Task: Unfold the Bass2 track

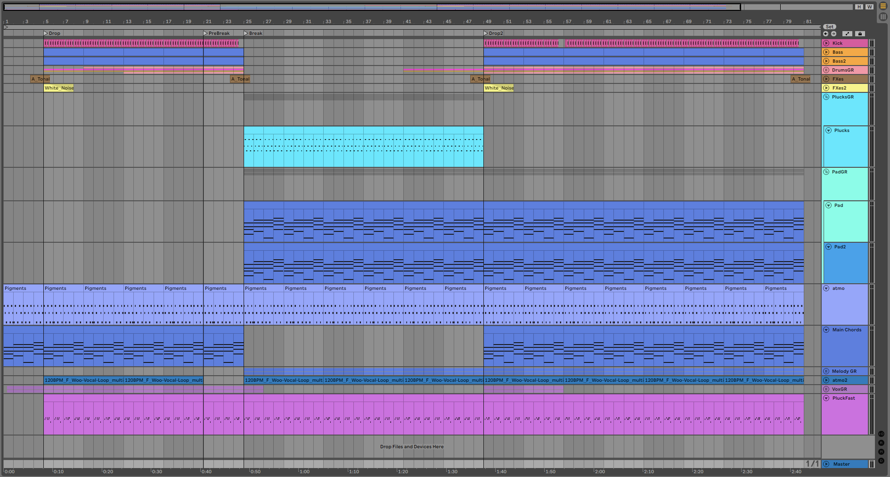Action: [x=826, y=61]
